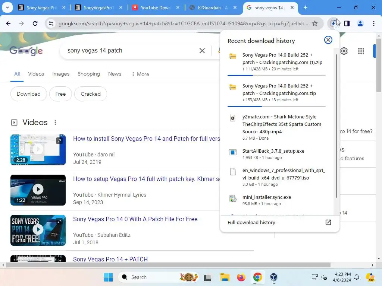Open 3:18 Sony Vegas For Free thumbnail
Viewport: 382px width, 286px height.
click(38, 230)
